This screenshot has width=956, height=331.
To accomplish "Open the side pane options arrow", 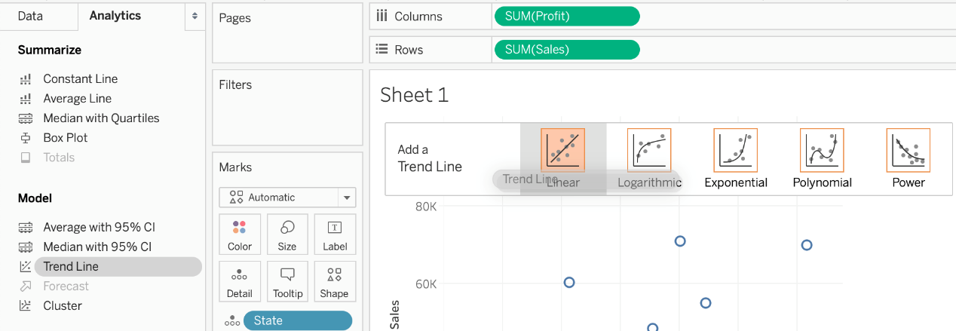I will 195,16.
